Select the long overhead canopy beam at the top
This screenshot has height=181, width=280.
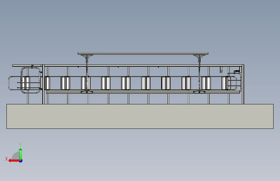pyautogui.click(x=143, y=53)
